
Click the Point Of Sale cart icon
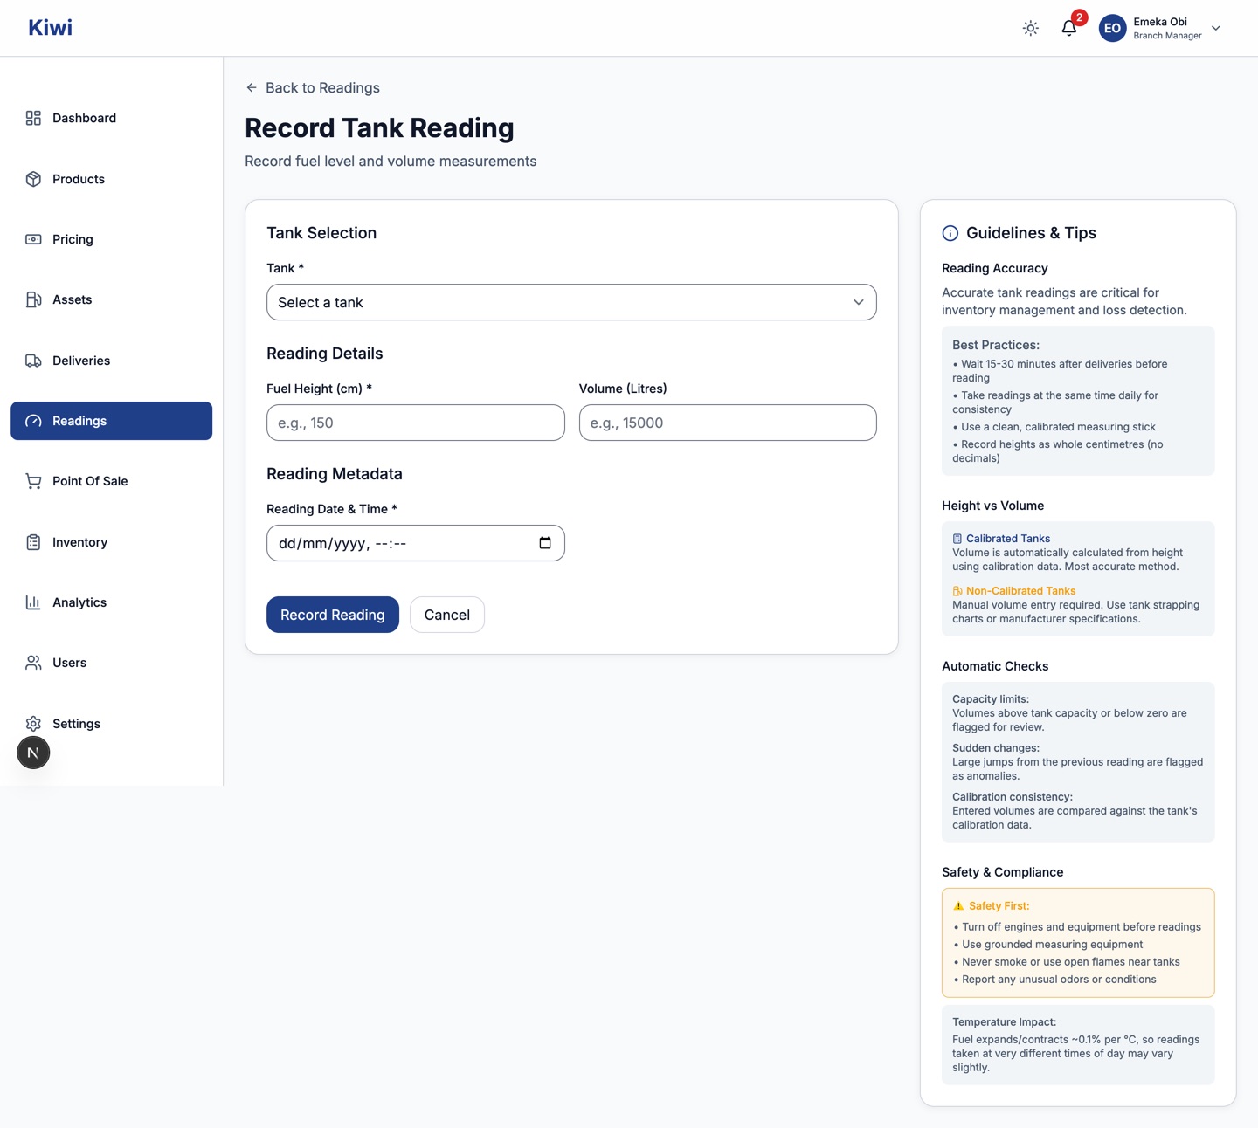(x=33, y=481)
